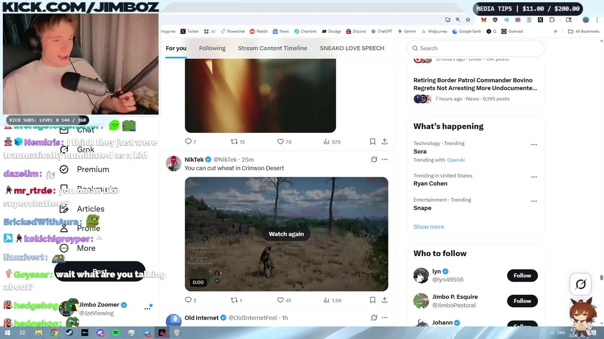This screenshot has height=339, width=604.
Task: Open More in the sidebar
Action: tap(78, 248)
